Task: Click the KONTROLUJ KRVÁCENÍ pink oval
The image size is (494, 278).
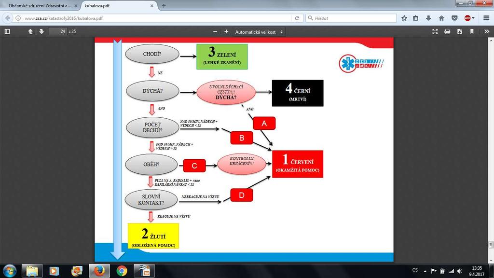Action: pyautogui.click(x=242, y=163)
